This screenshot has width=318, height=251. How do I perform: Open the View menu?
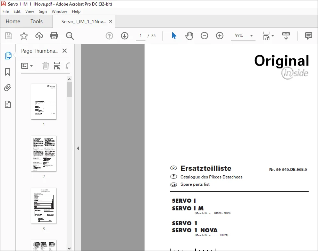tap(30, 11)
